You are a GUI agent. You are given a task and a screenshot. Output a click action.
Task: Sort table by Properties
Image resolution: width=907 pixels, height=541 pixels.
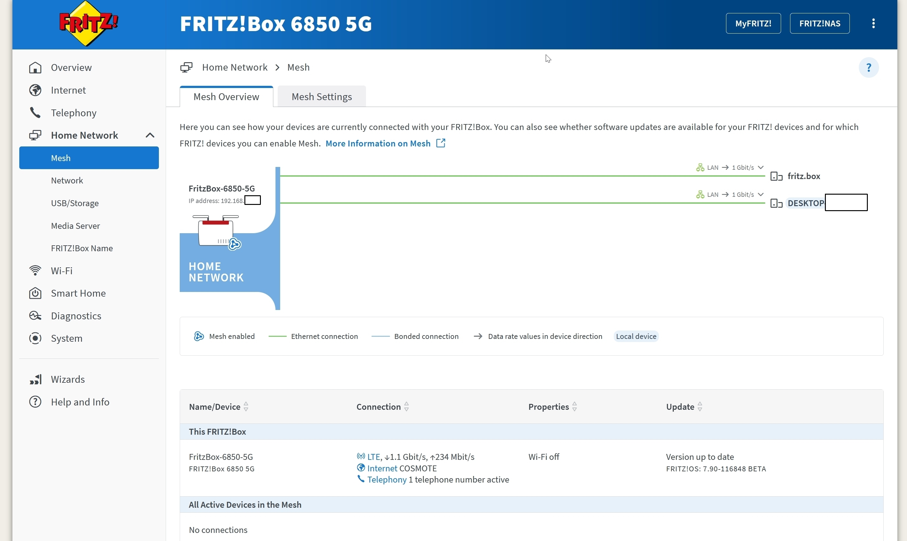coord(575,406)
